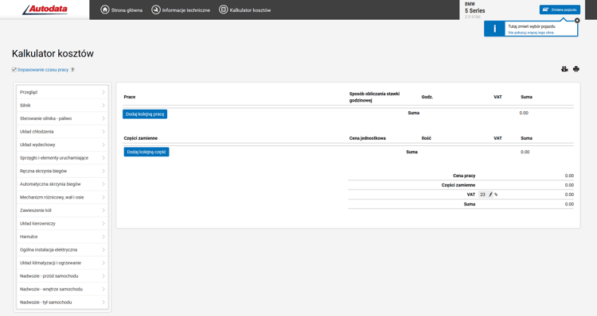Click the printer icon

point(576,69)
